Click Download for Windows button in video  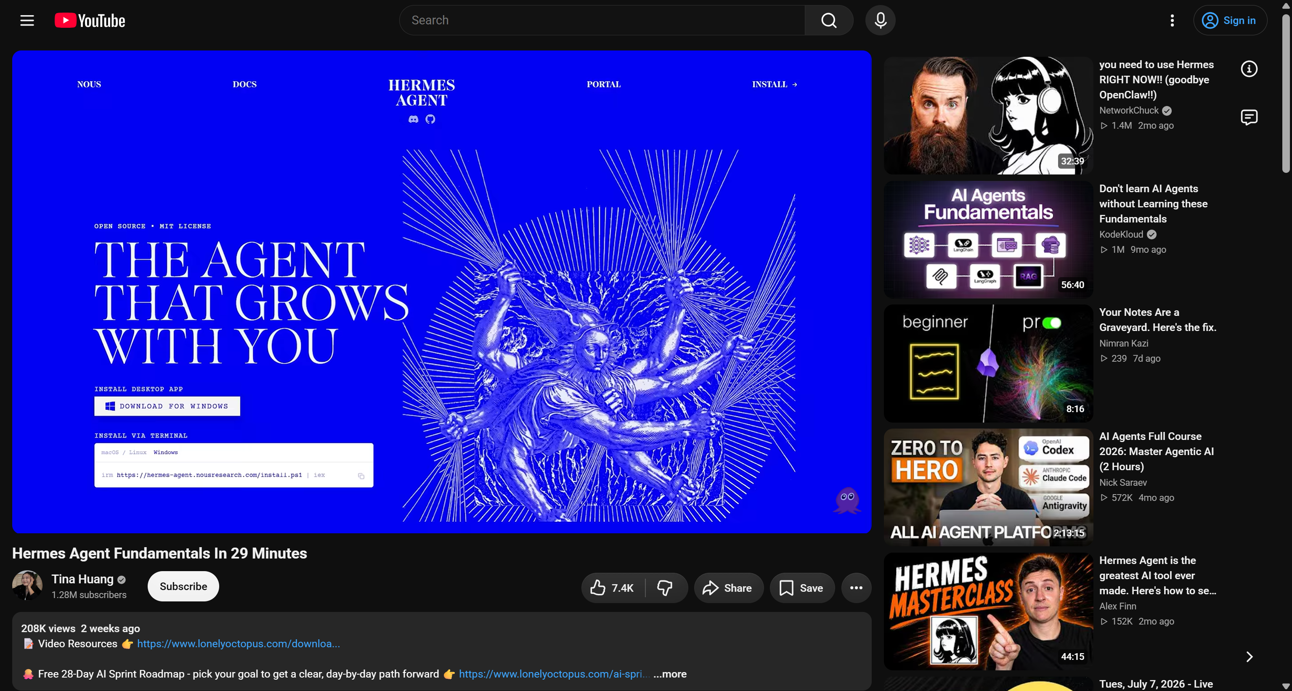pos(167,406)
